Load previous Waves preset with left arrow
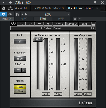Viewport: 106px width, 108px height. pos(39,24)
